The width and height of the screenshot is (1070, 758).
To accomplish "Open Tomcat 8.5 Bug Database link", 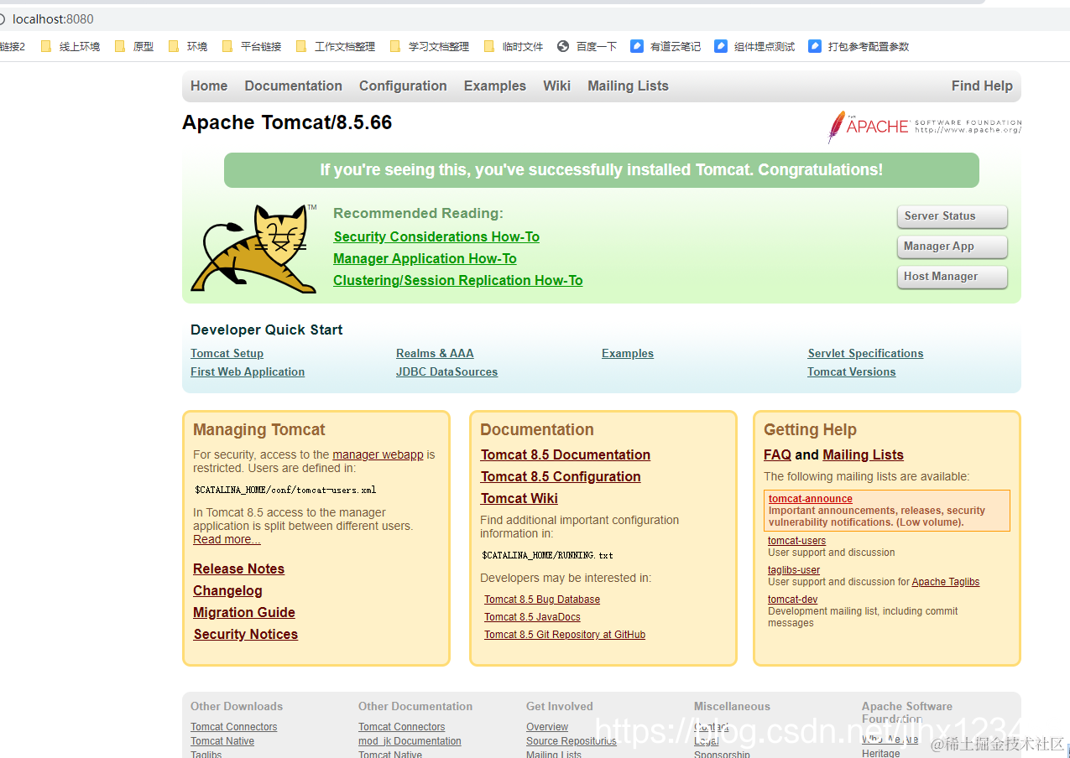I will point(542,600).
